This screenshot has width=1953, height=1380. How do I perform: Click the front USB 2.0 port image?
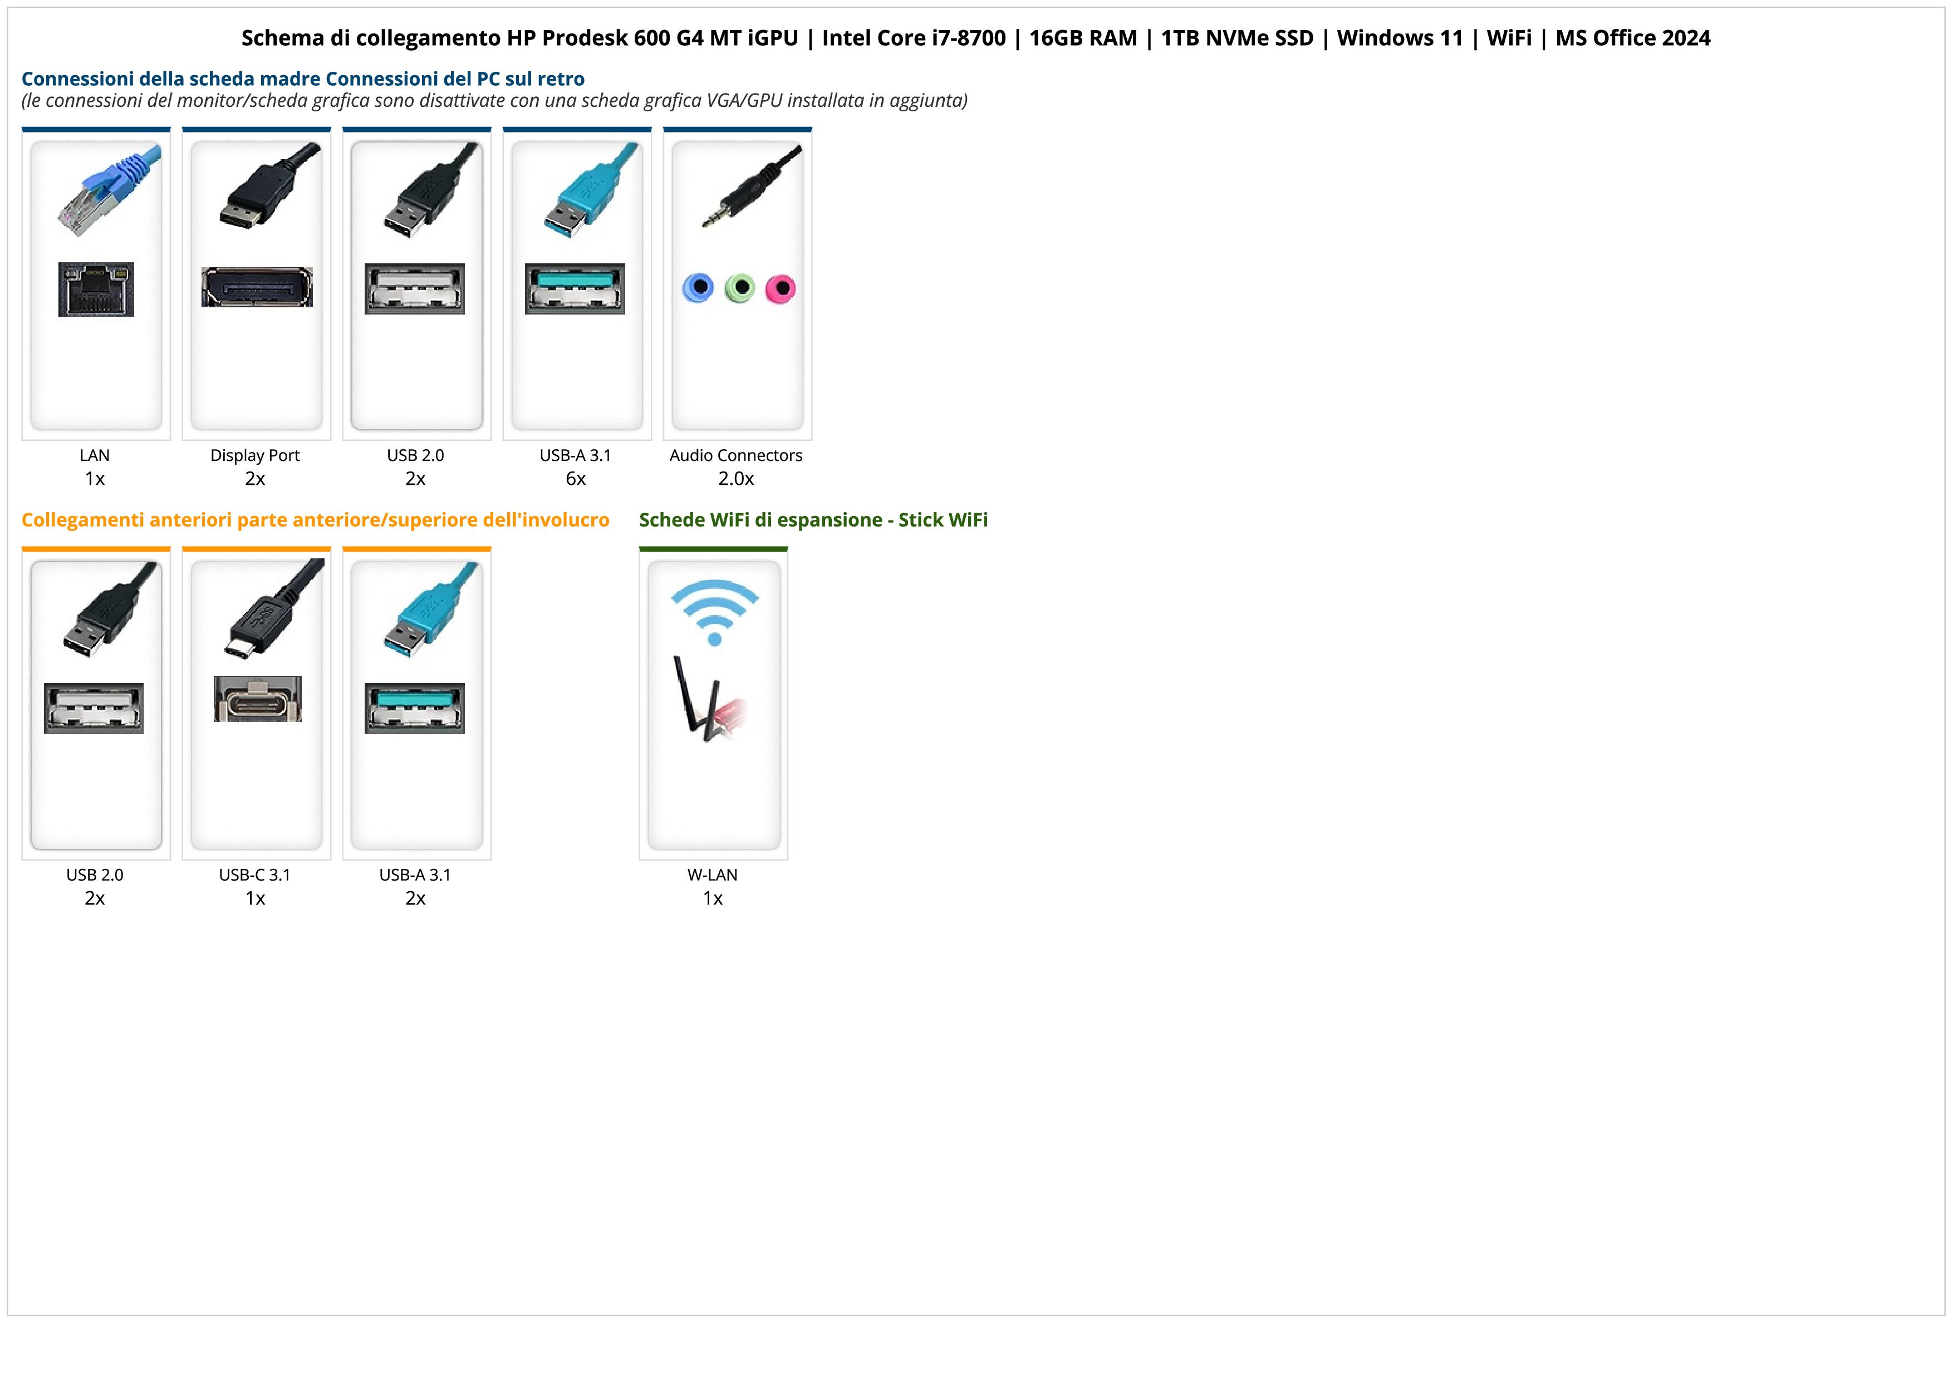[94, 708]
